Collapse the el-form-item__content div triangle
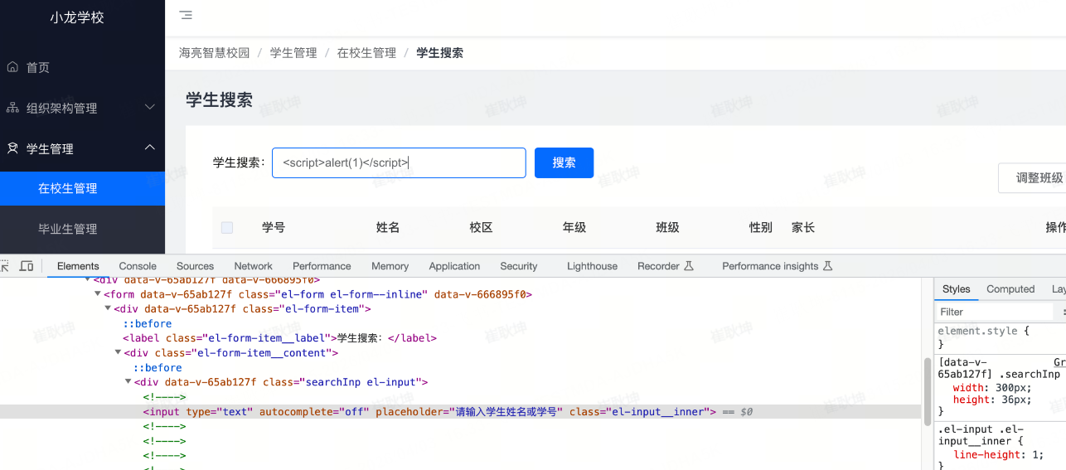Viewport: 1066px width, 470px height. pyautogui.click(x=118, y=352)
